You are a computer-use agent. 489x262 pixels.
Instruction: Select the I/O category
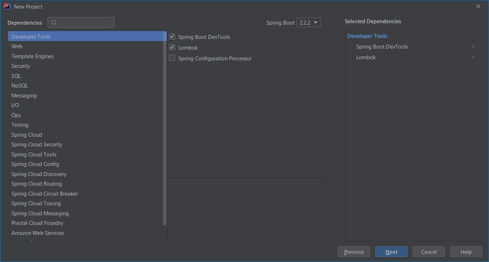pyautogui.click(x=85, y=105)
